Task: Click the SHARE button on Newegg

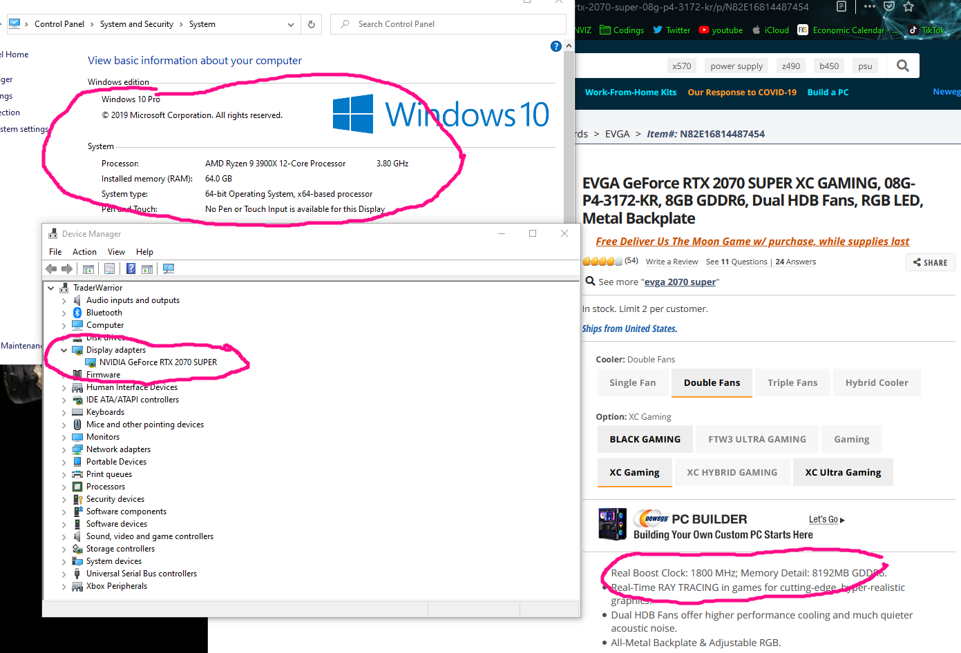Action: [931, 262]
